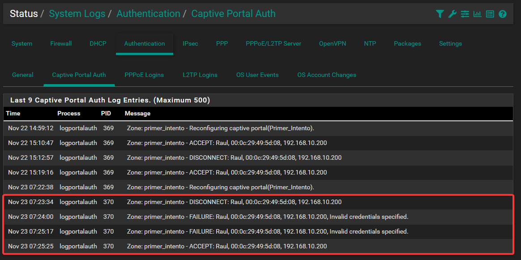Screen dimensions: 521x260
Task: Click the Captive Portal Auth breadcrumb
Action: pos(233,14)
